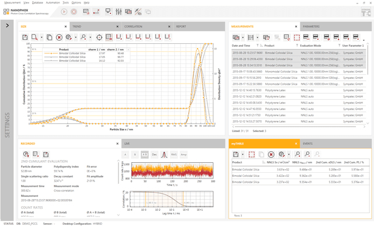This screenshot has width=374, height=226.
Task: Toggle the Dec button in Live panel
Action: coord(154,155)
